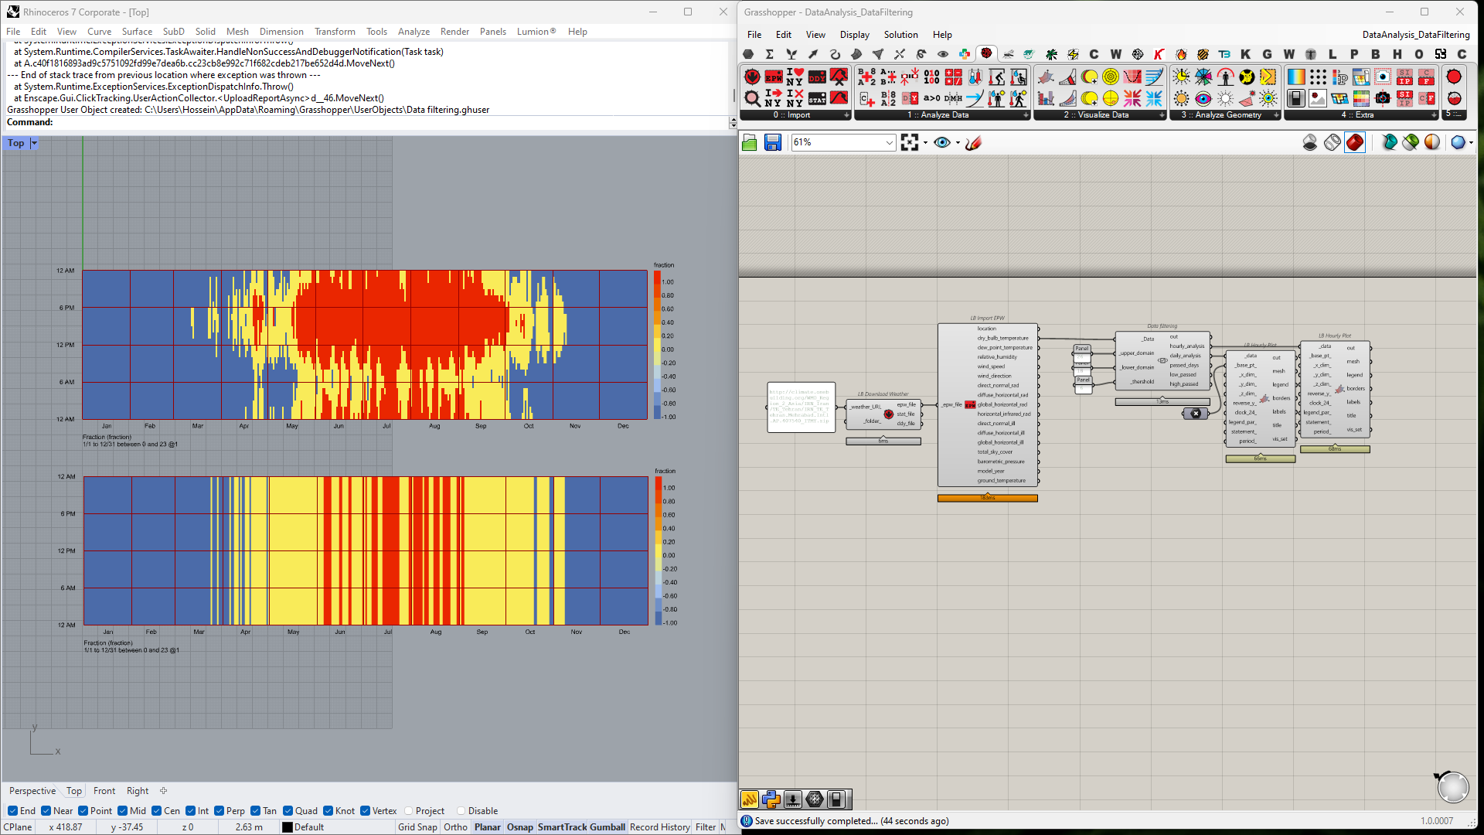Save the Grasshopper document with disk icon
The width and height of the screenshot is (1484, 835).
773,142
